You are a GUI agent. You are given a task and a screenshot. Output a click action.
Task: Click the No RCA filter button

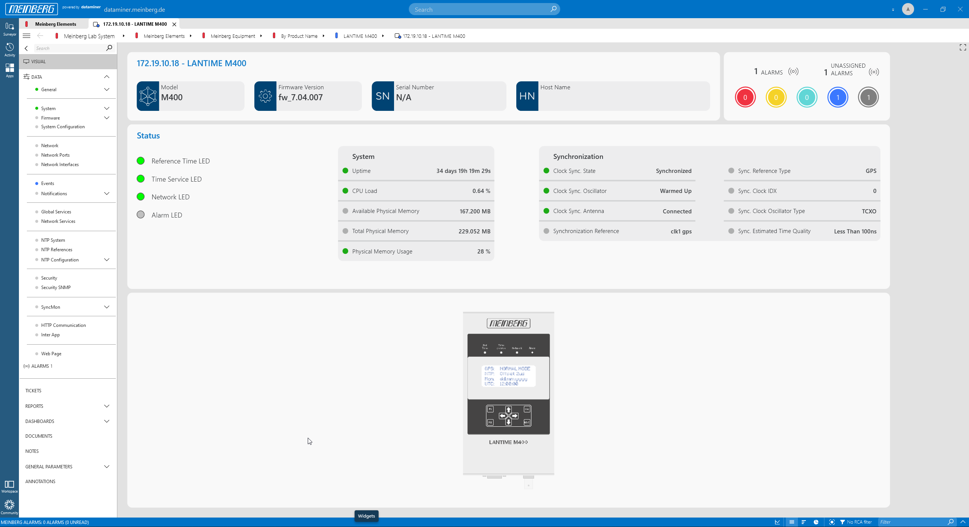[856, 522]
